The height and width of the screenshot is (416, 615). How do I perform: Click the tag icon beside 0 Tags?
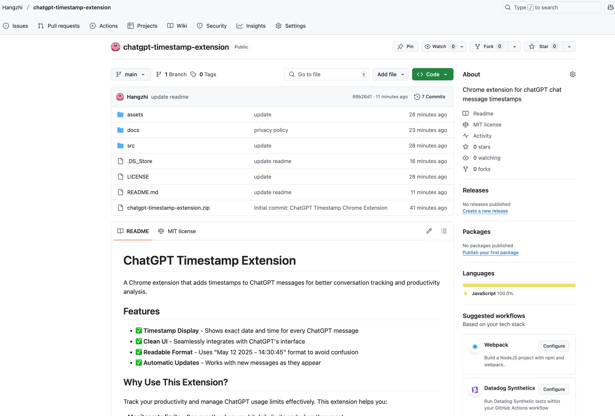(x=193, y=74)
